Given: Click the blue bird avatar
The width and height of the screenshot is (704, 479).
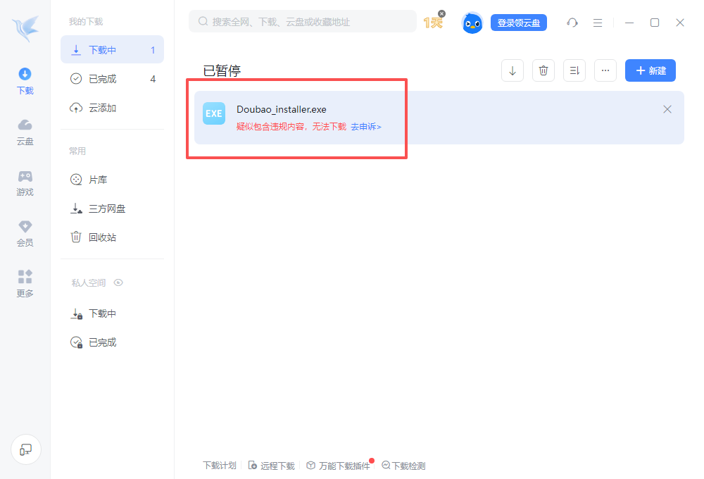Looking at the screenshot, I should 472,23.
